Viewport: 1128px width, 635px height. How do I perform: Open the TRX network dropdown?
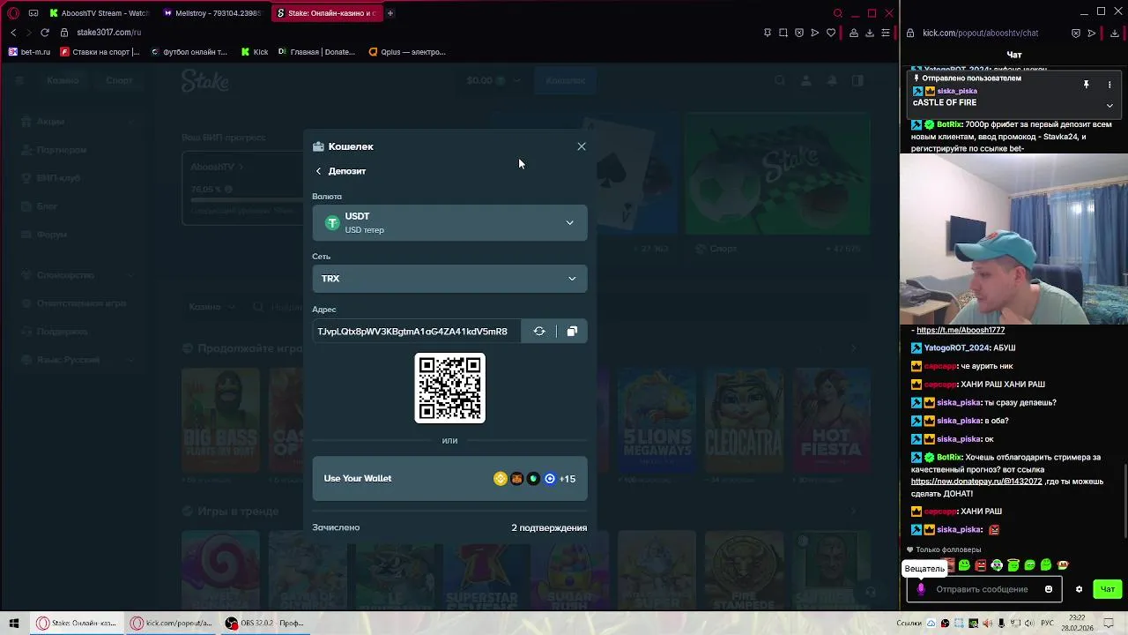click(x=449, y=279)
